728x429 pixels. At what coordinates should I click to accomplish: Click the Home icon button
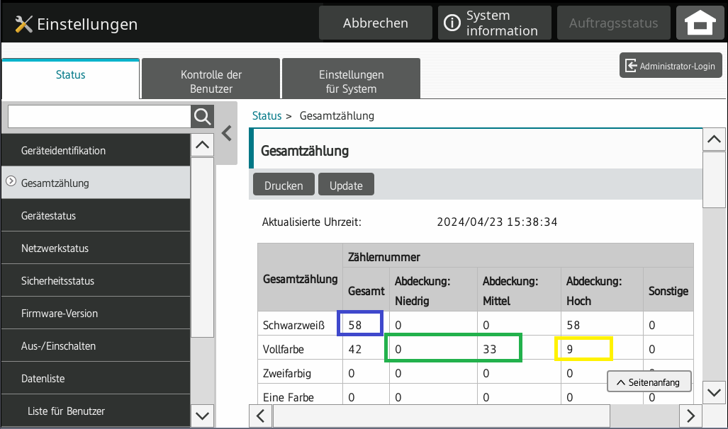tap(699, 23)
